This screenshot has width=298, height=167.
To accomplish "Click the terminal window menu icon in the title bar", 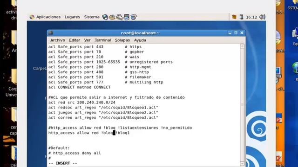I will 51,33.
